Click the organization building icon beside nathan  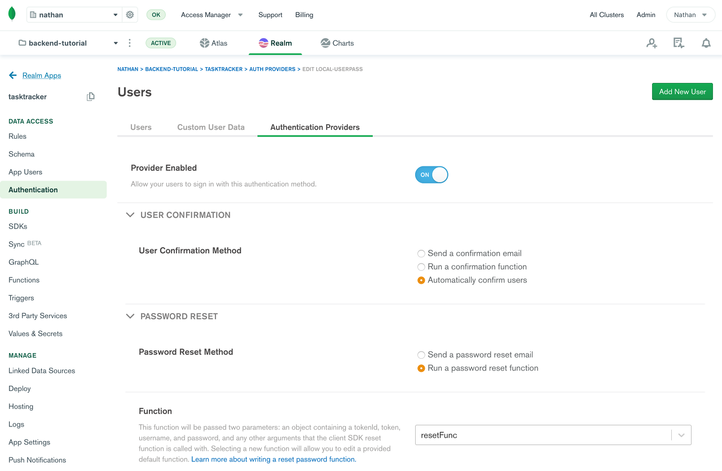click(x=33, y=15)
